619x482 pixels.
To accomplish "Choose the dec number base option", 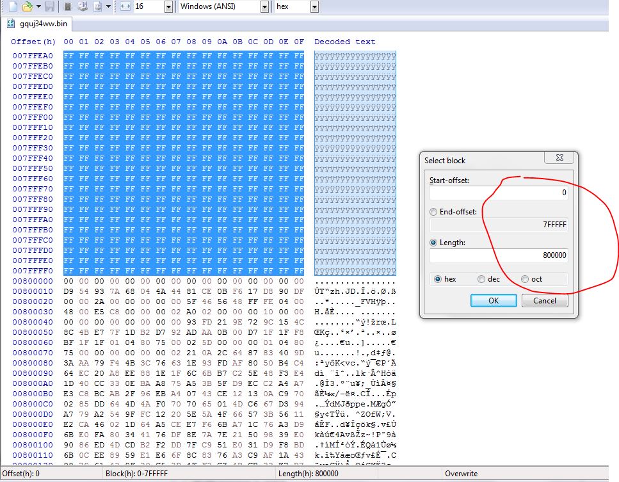I will click(x=481, y=279).
